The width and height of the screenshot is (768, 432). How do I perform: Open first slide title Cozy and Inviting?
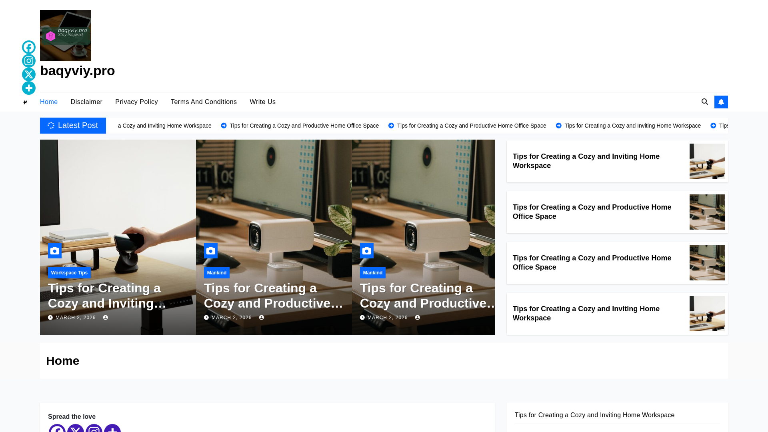pyautogui.click(x=107, y=296)
